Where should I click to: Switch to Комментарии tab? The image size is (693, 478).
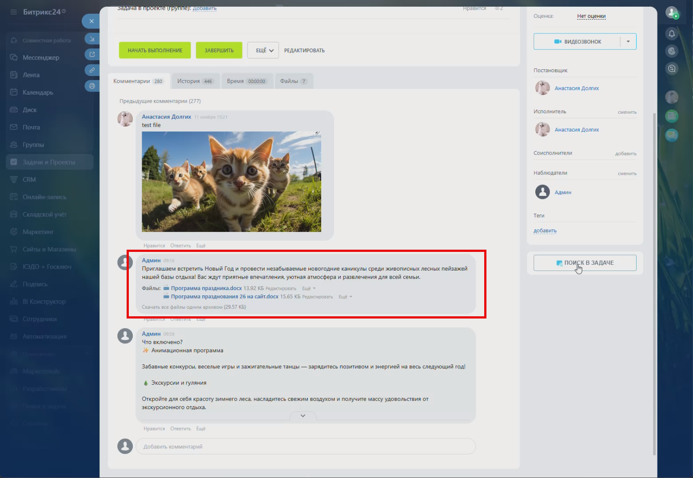139,81
